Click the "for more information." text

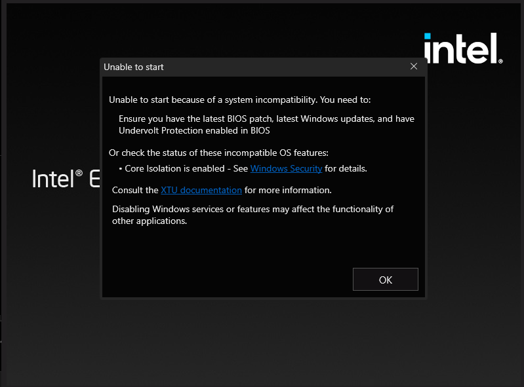pos(288,190)
